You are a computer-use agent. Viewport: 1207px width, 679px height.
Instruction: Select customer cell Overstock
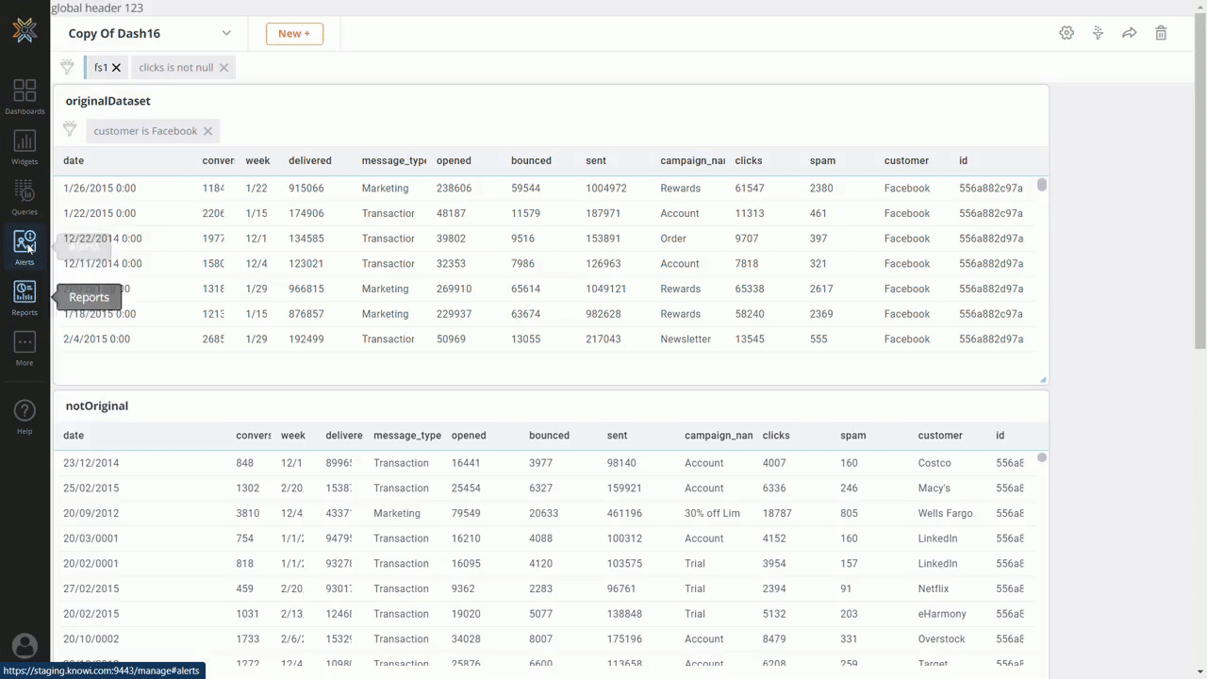pyautogui.click(x=941, y=639)
